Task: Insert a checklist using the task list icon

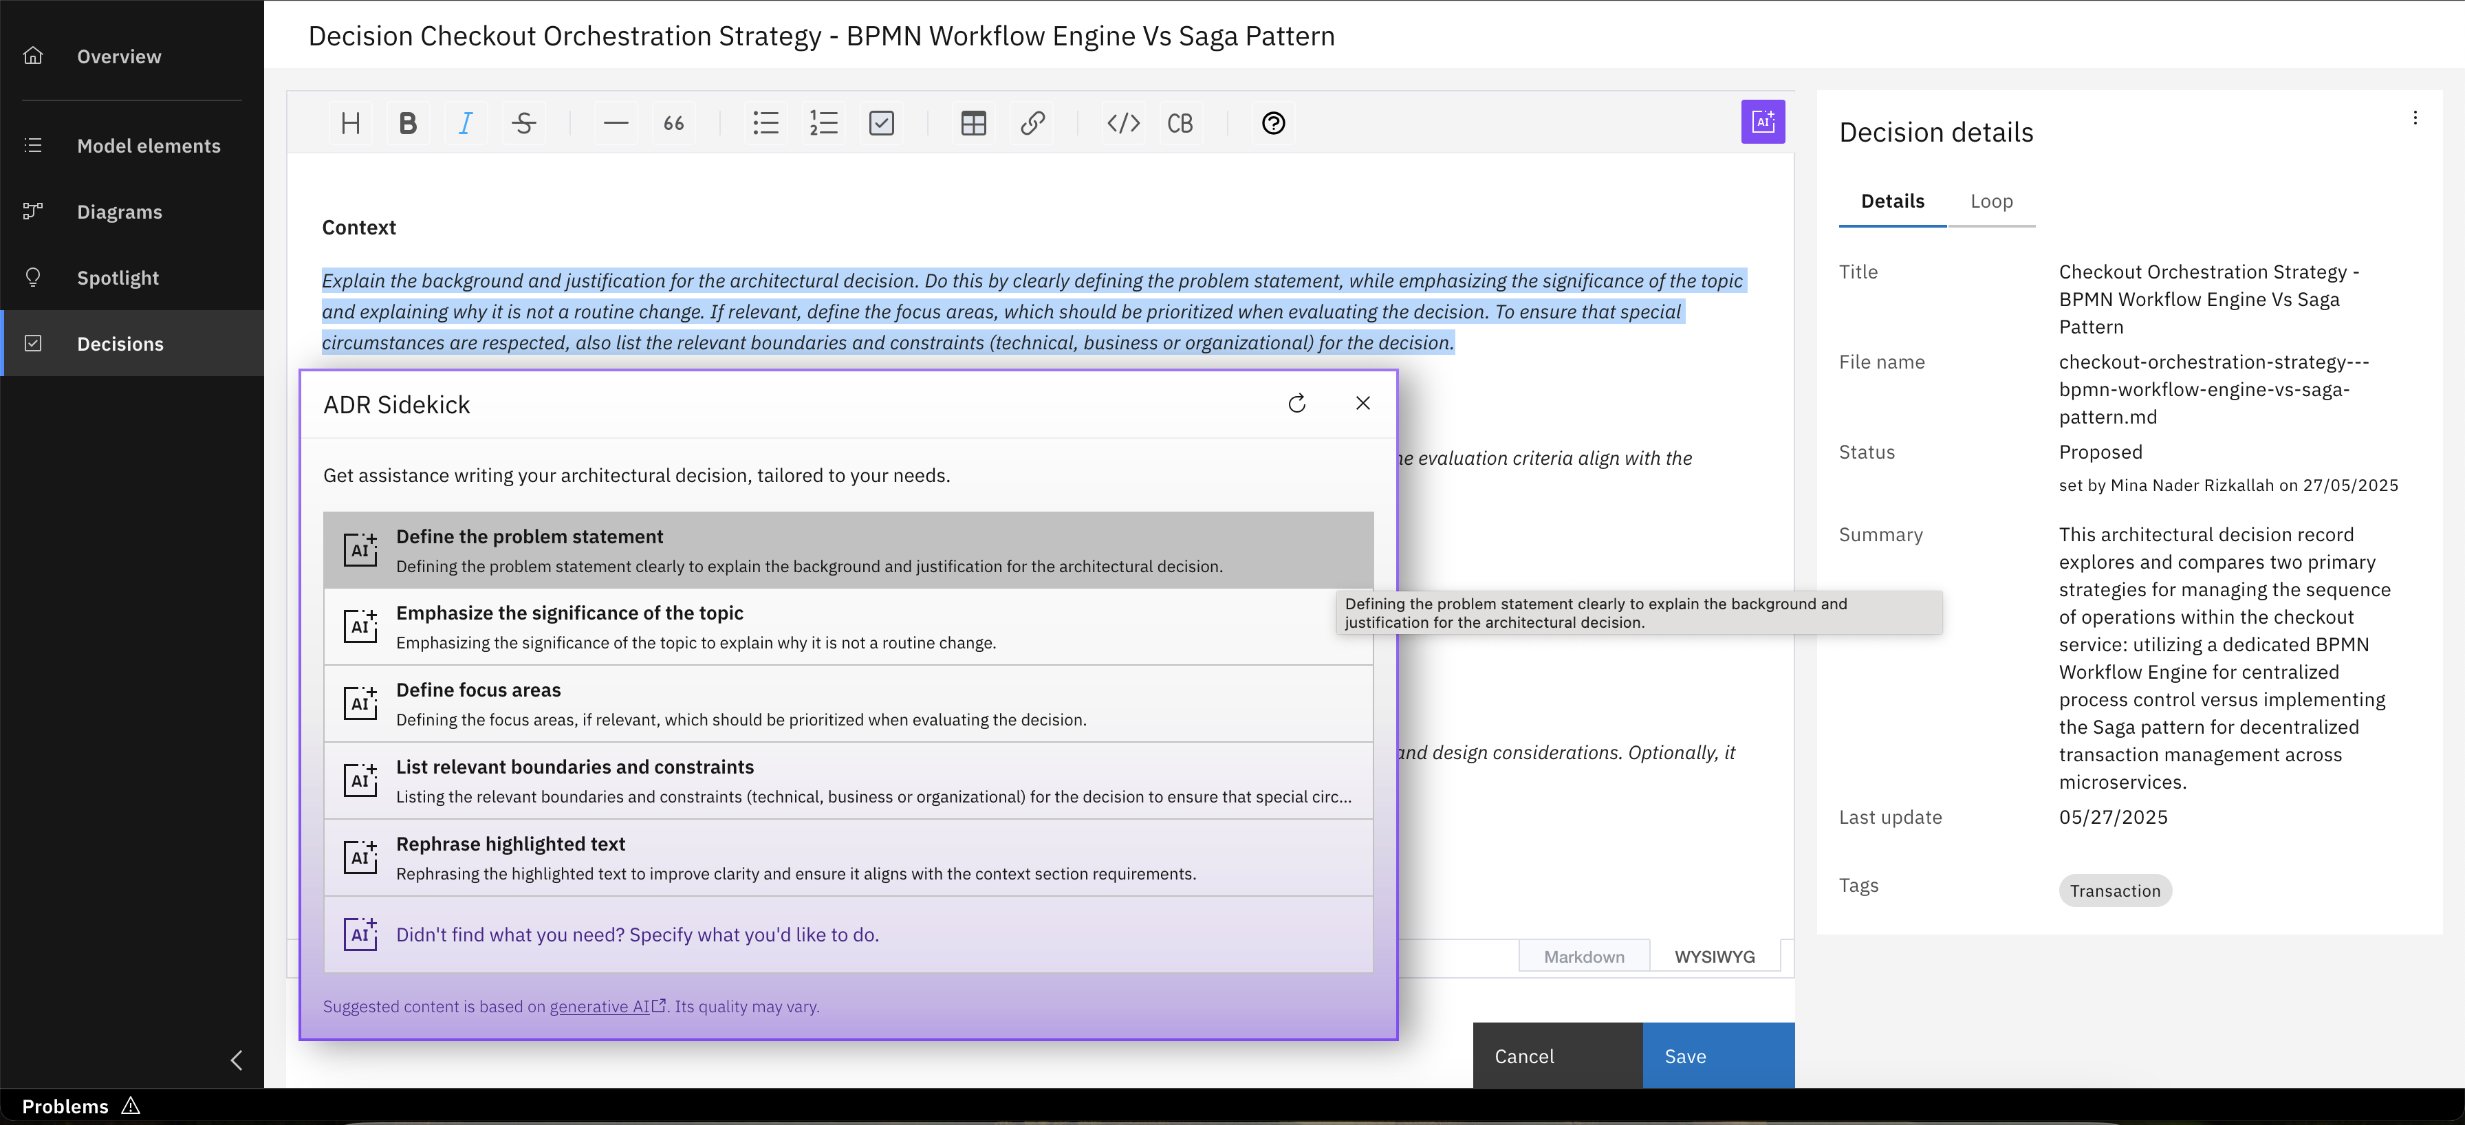Action: coord(881,122)
